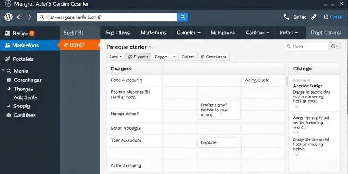Select Sect Falt in the submenu

(x=74, y=33)
